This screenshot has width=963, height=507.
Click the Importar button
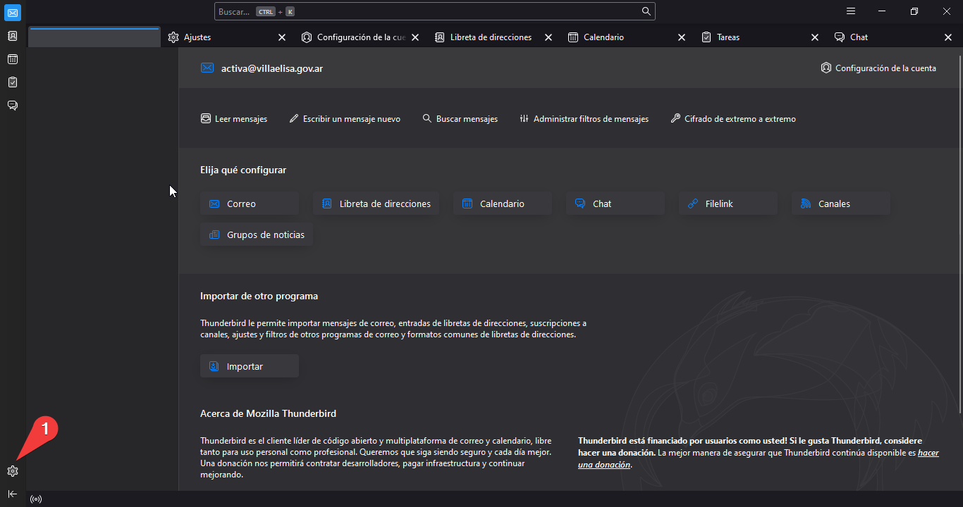250,366
